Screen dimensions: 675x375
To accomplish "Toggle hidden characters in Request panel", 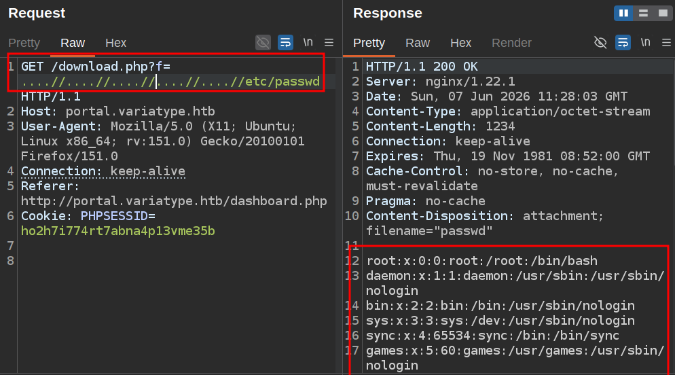I will (x=263, y=43).
